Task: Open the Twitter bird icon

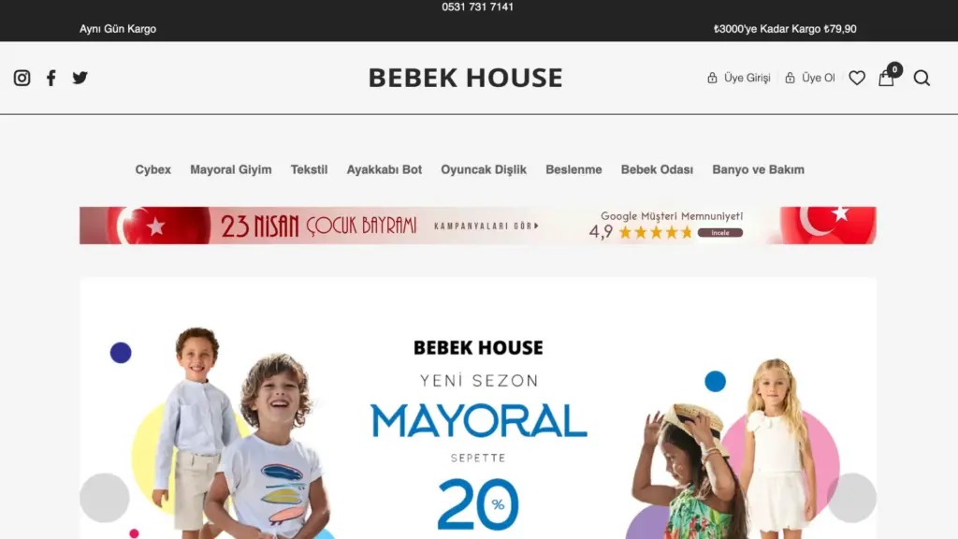Action: [x=80, y=78]
